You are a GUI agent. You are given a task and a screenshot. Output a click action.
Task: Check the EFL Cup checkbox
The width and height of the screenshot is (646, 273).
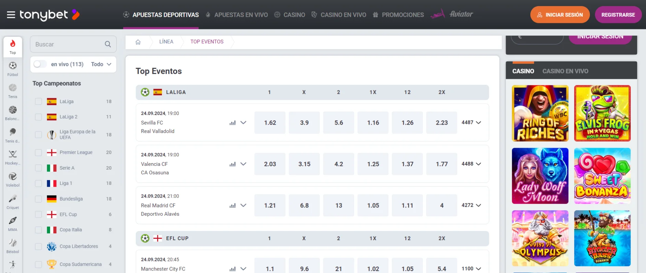(x=38, y=214)
